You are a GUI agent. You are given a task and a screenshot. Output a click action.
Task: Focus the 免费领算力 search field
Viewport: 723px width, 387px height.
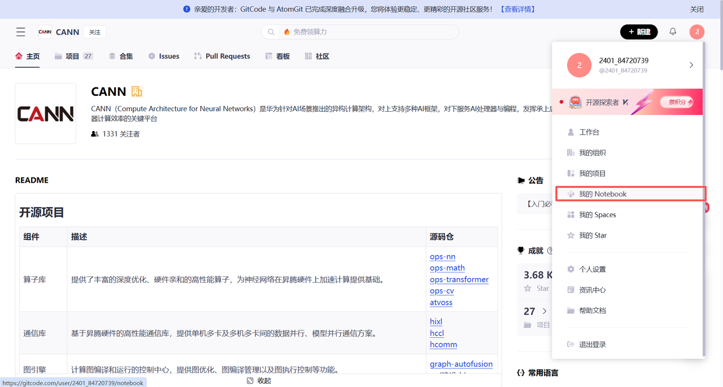(x=360, y=32)
